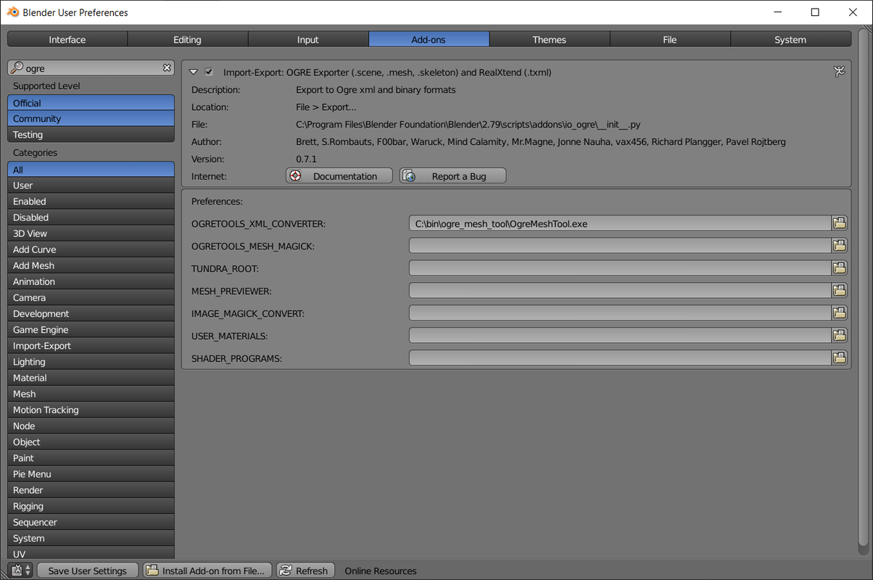
Task: Browse folder for SHADER_PROGRAMS path
Action: pyautogui.click(x=840, y=358)
